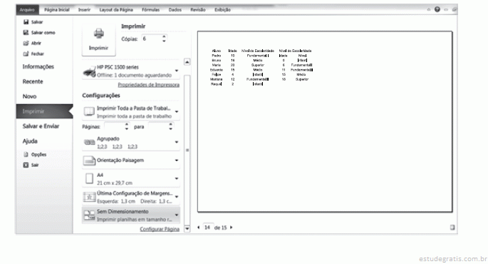
Task: Click the Cópias number field
Action: coord(151,39)
